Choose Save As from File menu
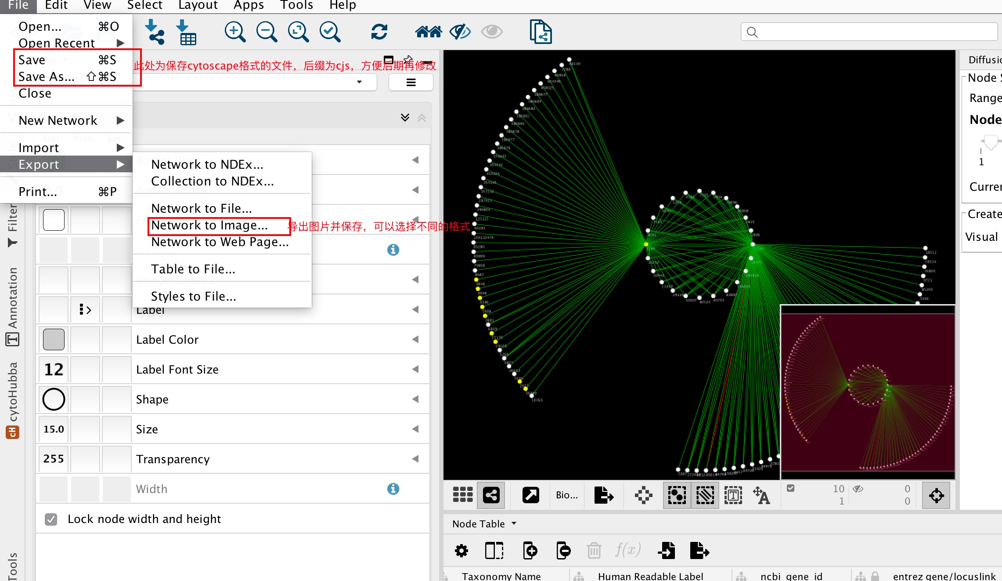This screenshot has height=581, width=1002. click(x=47, y=76)
